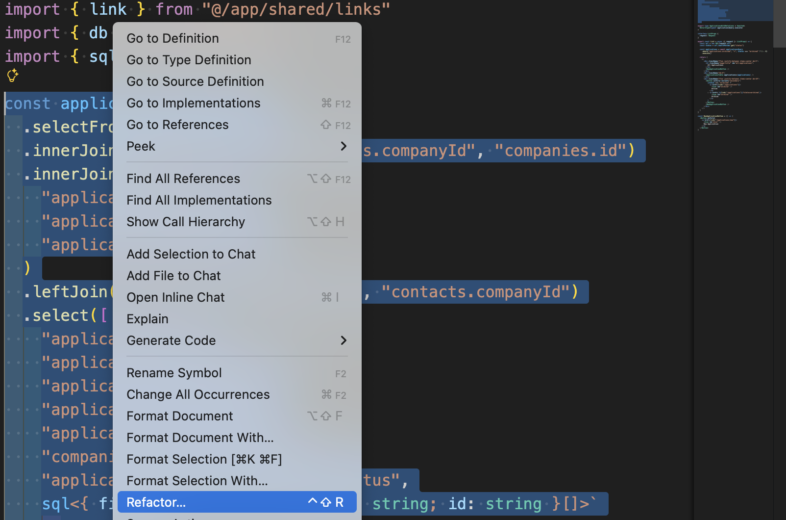
Task: Open Inline Chat from the menu
Action: tap(175, 297)
